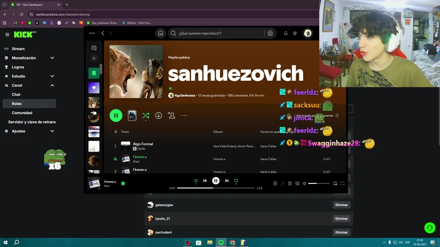Skip to next track
Screen dimensions: 440x247
coord(227,181)
